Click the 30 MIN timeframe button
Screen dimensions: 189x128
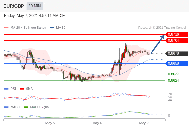(35, 6)
